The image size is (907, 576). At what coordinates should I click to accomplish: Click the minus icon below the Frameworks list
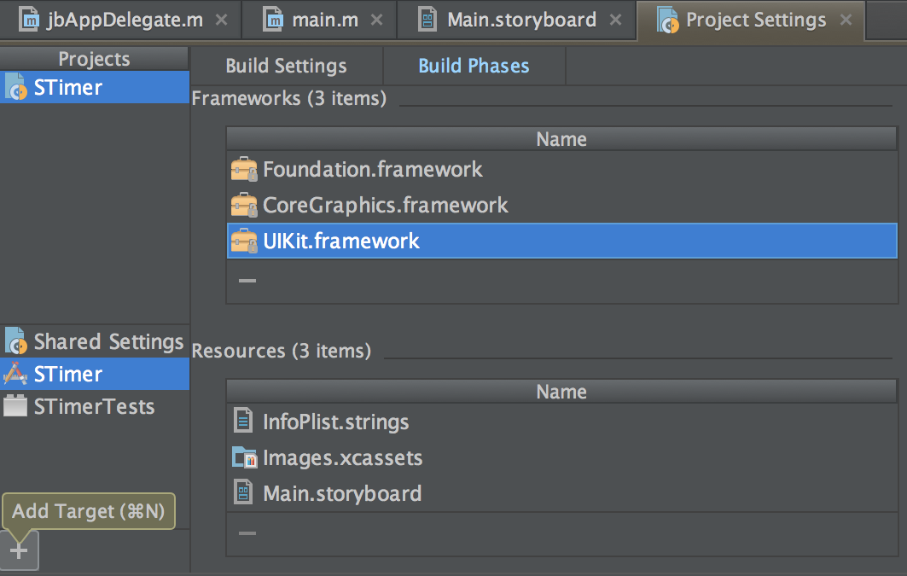(247, 280)
